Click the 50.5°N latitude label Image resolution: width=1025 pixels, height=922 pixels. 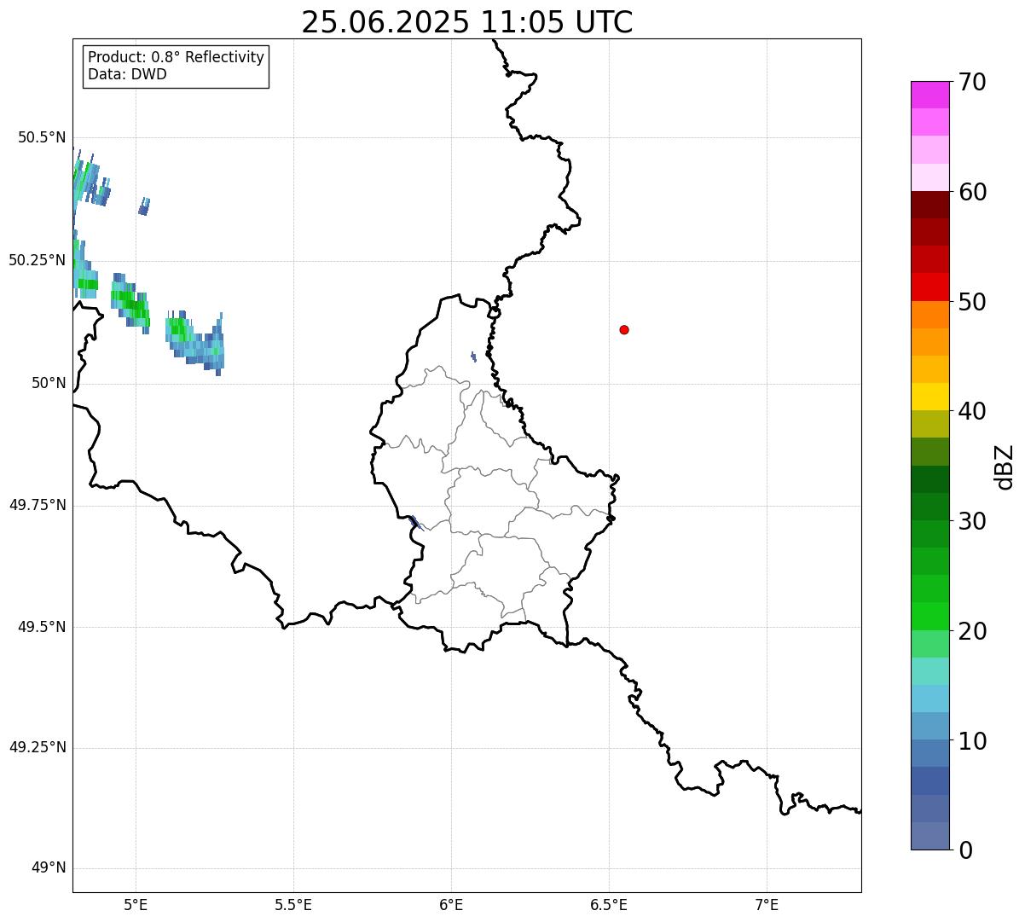click(x=42, y=137)
